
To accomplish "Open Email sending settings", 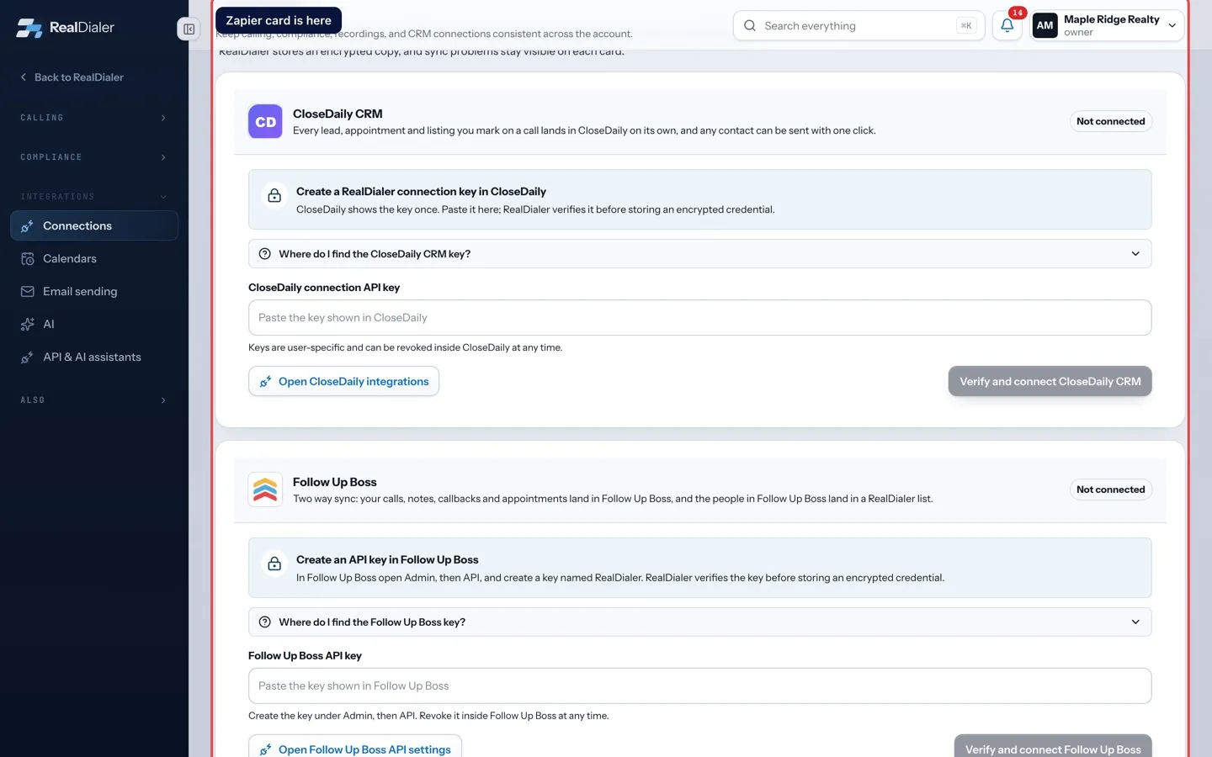I will pyautogui.click(x=94, y=291).
